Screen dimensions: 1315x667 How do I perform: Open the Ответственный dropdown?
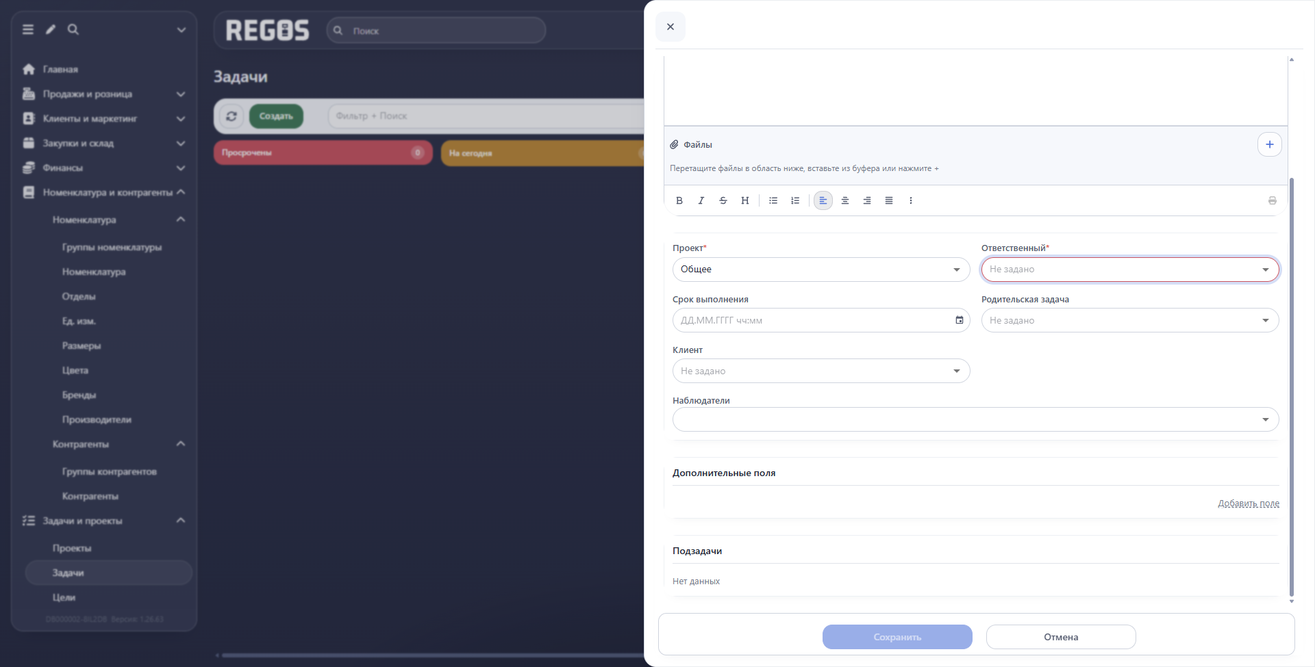coord(1130,270)
